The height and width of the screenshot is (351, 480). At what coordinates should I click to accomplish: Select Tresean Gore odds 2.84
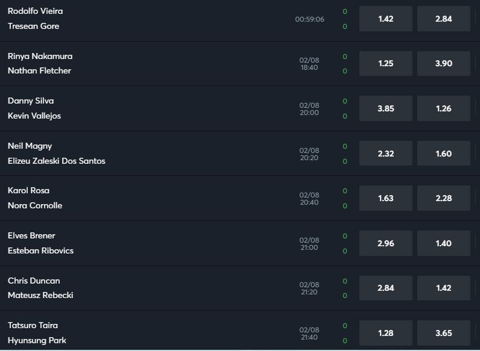[x=444, y=19]
